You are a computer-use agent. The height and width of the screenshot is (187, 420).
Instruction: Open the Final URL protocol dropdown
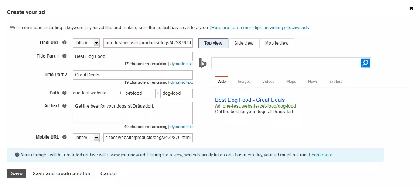[x=96, y=43]
